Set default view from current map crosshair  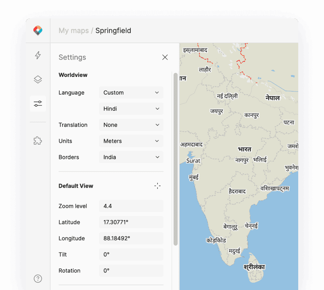click(158, 186)
